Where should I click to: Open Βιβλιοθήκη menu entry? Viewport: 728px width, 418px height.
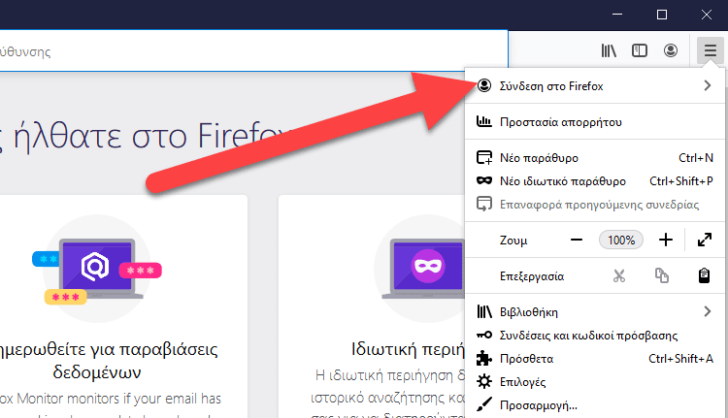595,311
